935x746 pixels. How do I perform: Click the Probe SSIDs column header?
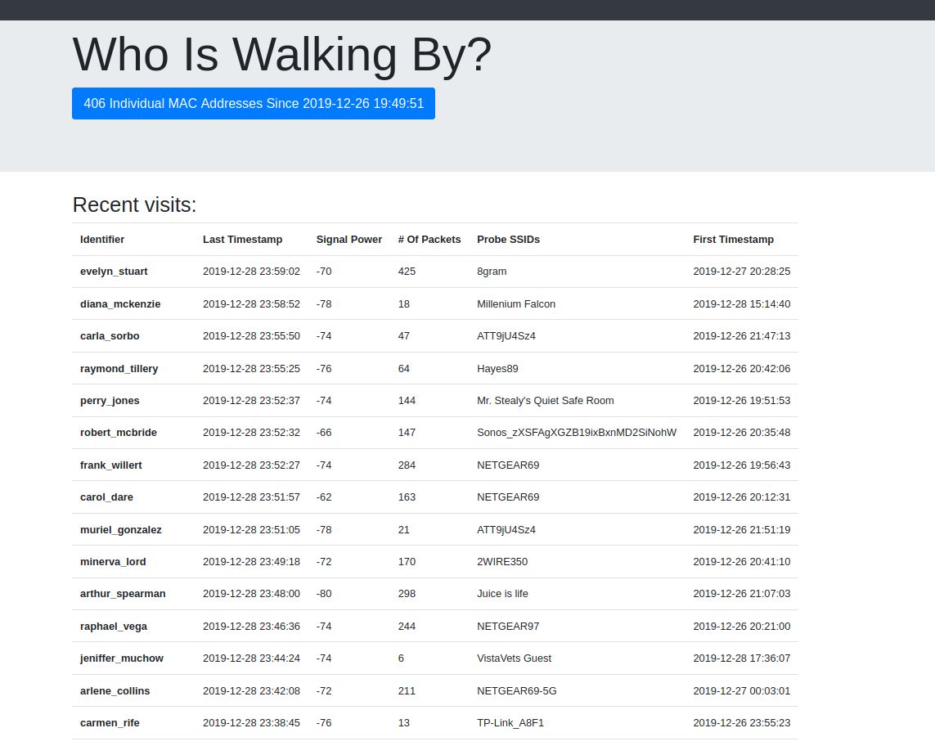[x=509, y=239]
